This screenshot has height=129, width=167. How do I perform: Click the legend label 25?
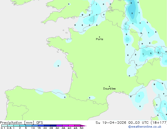coord(51,128)
